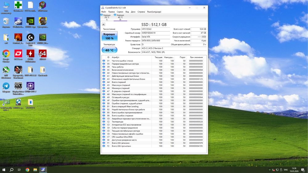The height and width of the screenshot is (173, 308).
Task: Click the CrystalDiskInfo taskbar button
Action: coord(43,170)
